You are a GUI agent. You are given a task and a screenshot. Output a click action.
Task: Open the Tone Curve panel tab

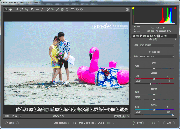pyautogui.click(x=137, y=36)
